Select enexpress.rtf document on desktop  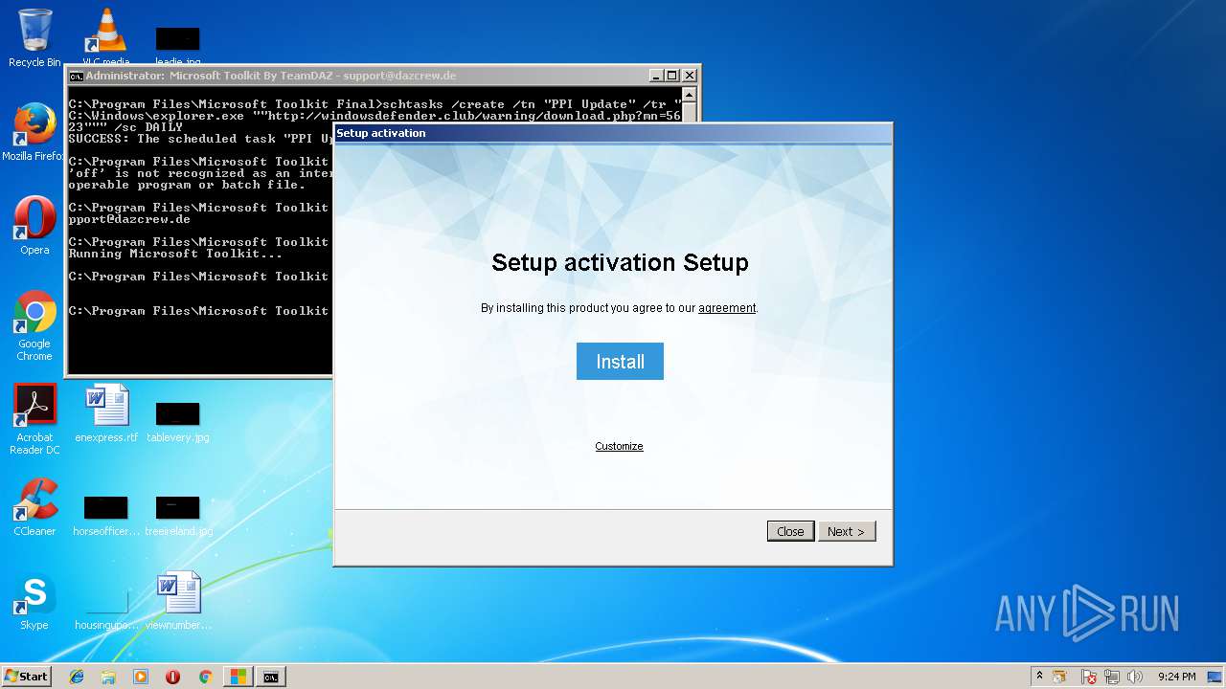[106, 413]
